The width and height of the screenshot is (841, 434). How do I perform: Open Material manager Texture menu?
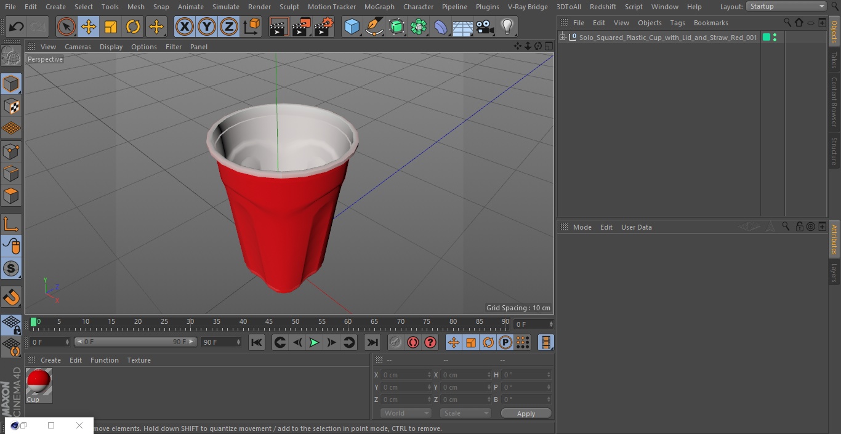[139, 360]
